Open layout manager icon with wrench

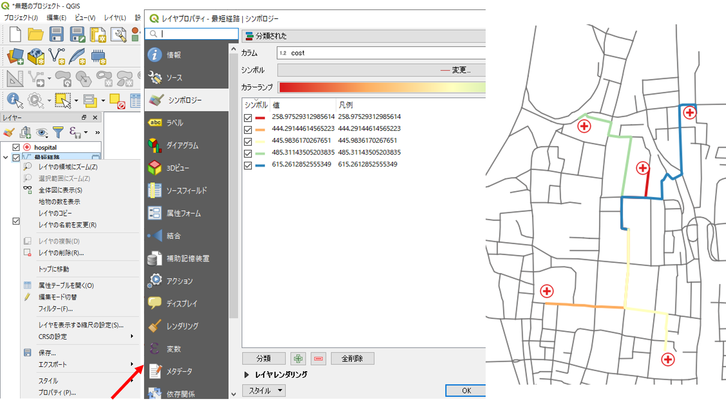pos(118,34)
